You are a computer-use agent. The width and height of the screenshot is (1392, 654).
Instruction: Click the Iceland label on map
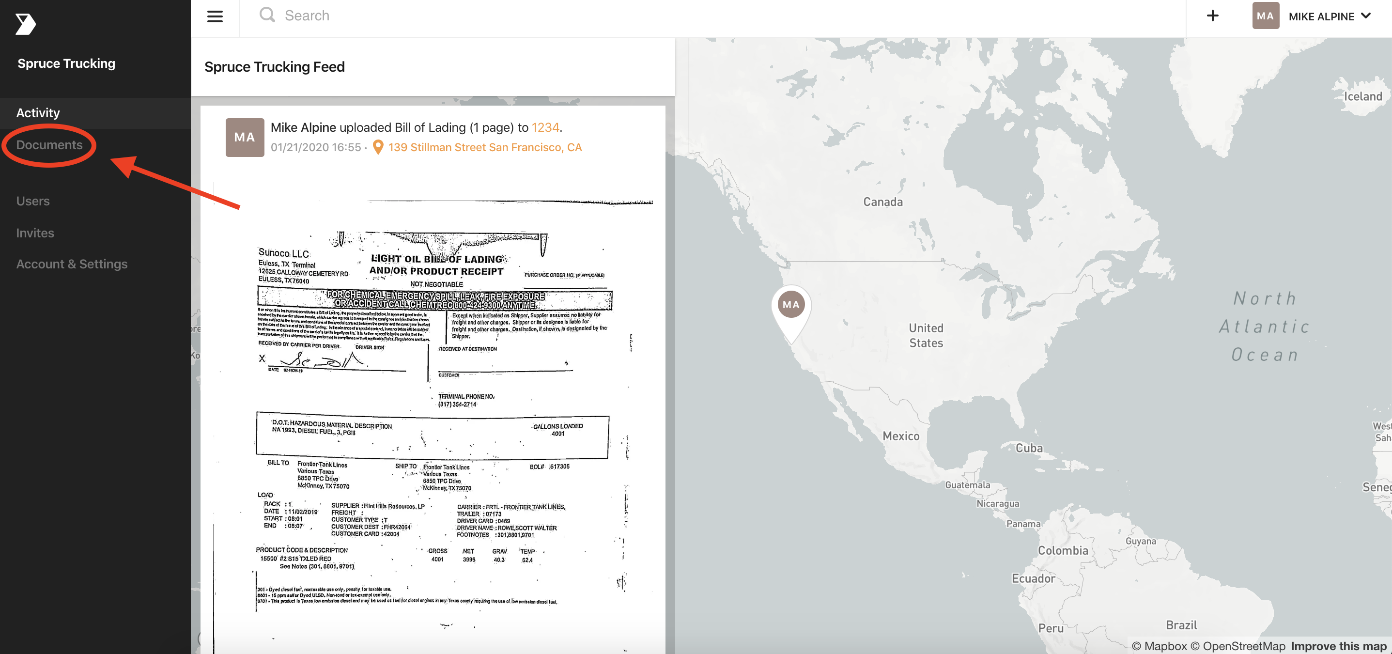point(1363,97)
